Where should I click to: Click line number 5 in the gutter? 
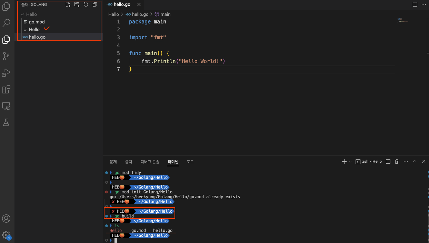pos(119,53)
